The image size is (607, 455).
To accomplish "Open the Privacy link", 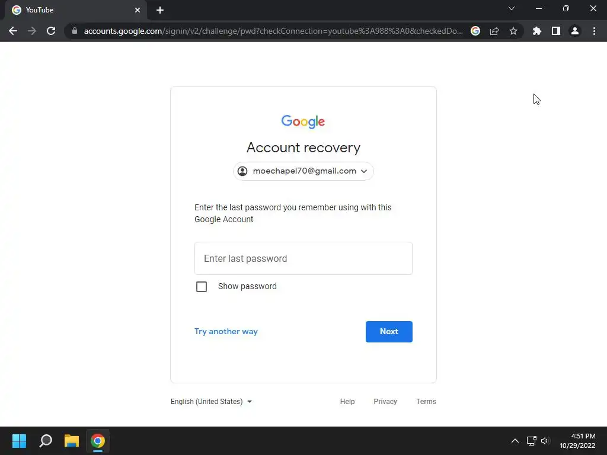I will pos(385,402).
